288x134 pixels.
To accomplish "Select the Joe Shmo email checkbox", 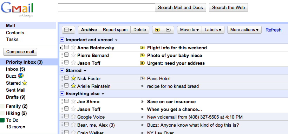I will click(x=66, y=101).
